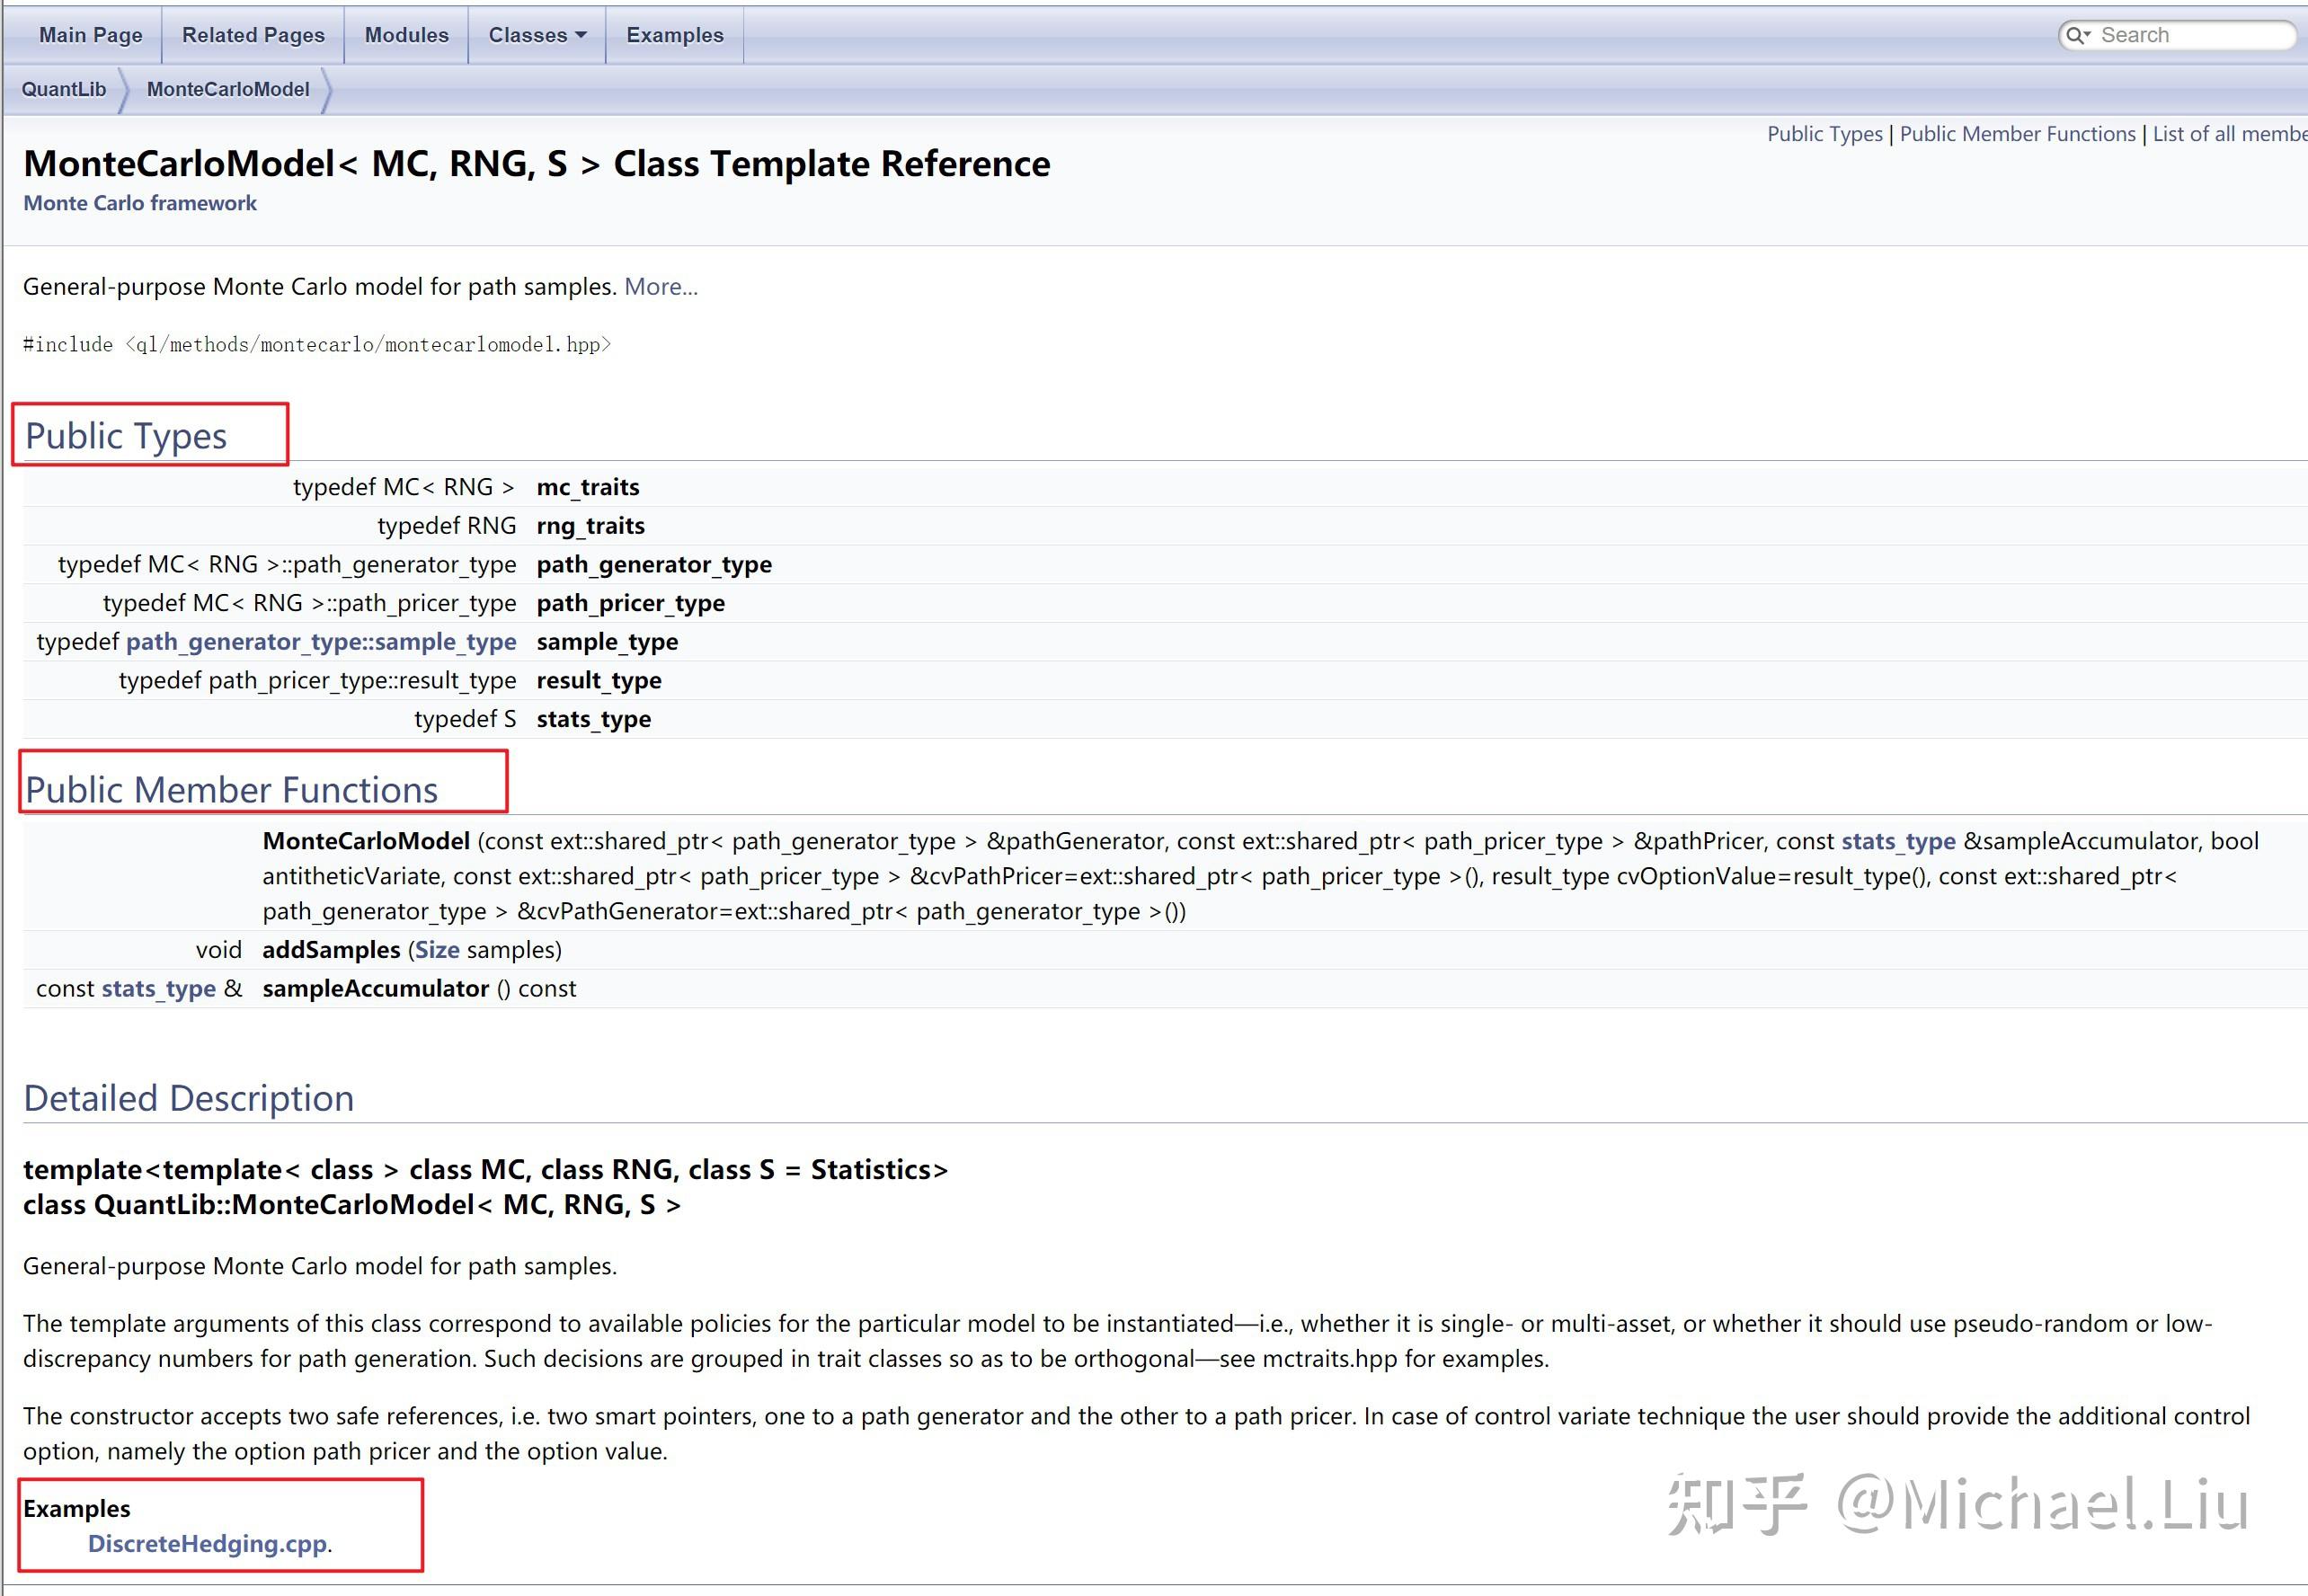Screen dimensions: 2308x1596
Task: Click the QuantLib breadcrumb link
Action: click(64, 89)
